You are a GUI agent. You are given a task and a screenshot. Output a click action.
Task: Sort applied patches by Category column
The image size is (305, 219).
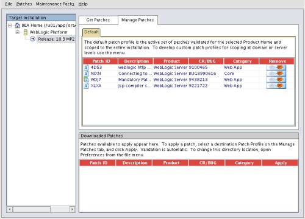[242, 61]
